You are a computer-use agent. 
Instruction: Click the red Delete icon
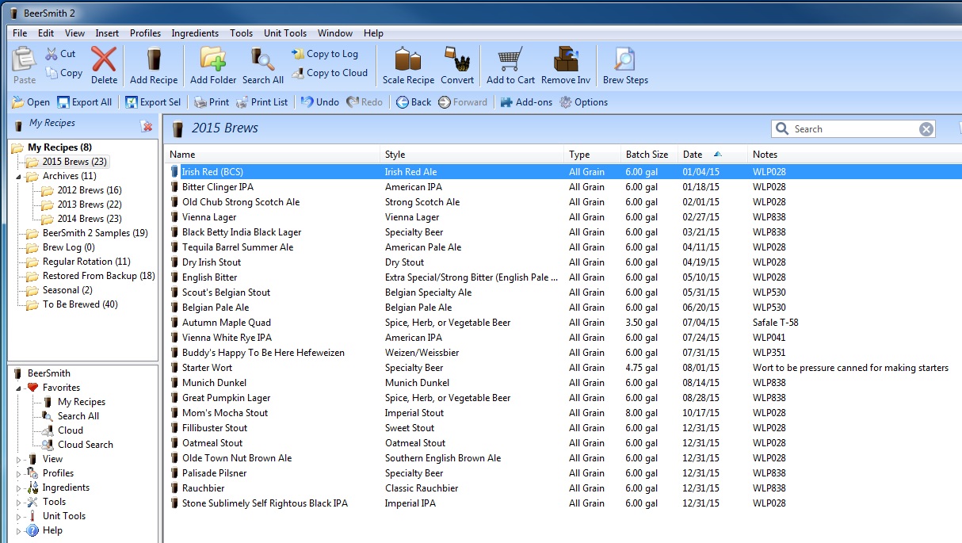pos(104,65)
